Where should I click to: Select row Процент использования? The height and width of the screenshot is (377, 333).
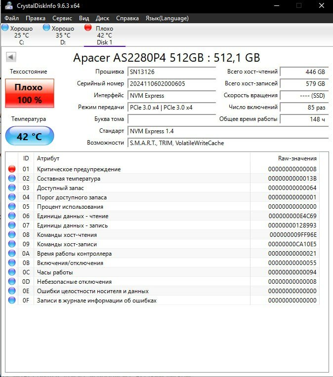pos(163,207)
